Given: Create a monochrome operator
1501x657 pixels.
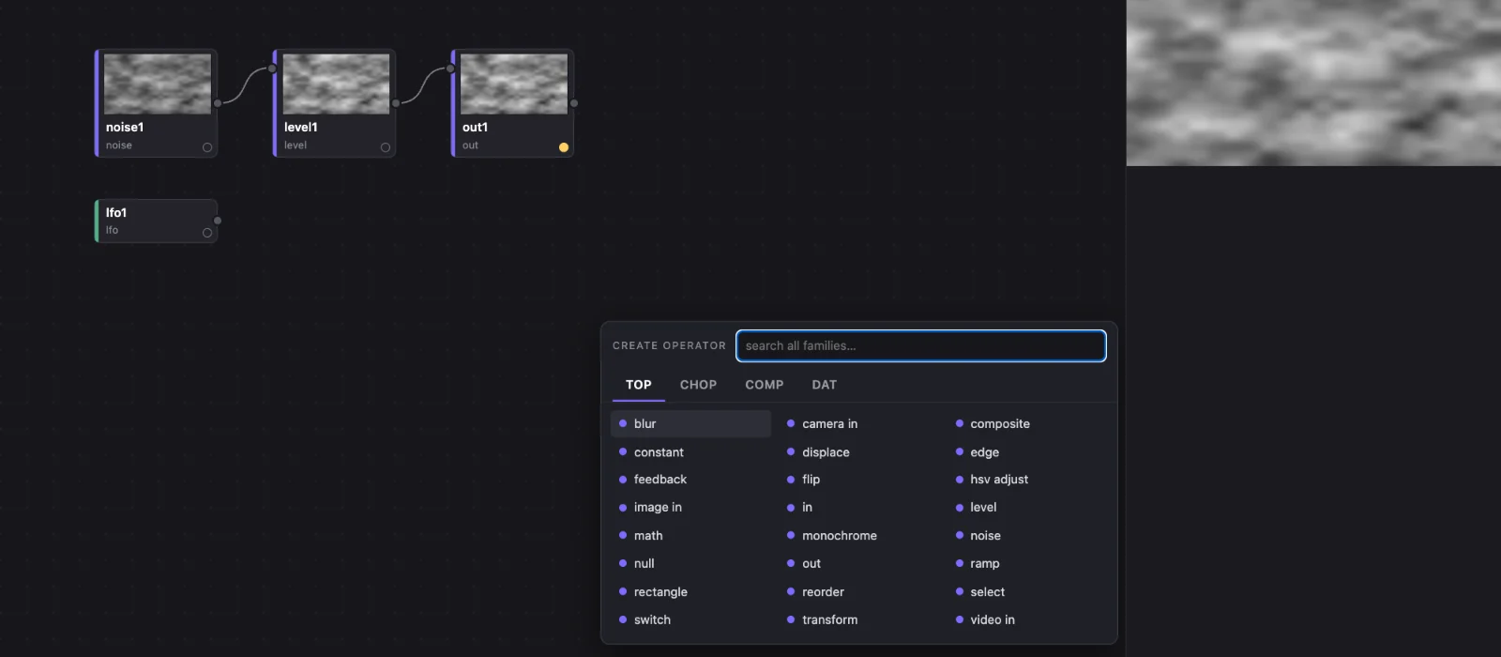Looking at the screenshot, I should (859, 536).
